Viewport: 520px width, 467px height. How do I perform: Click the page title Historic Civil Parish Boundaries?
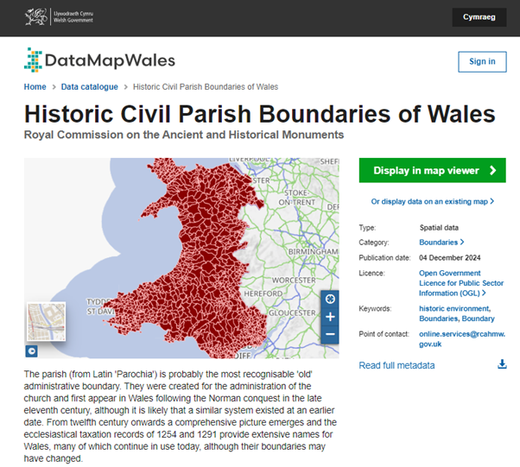[259, 114]
